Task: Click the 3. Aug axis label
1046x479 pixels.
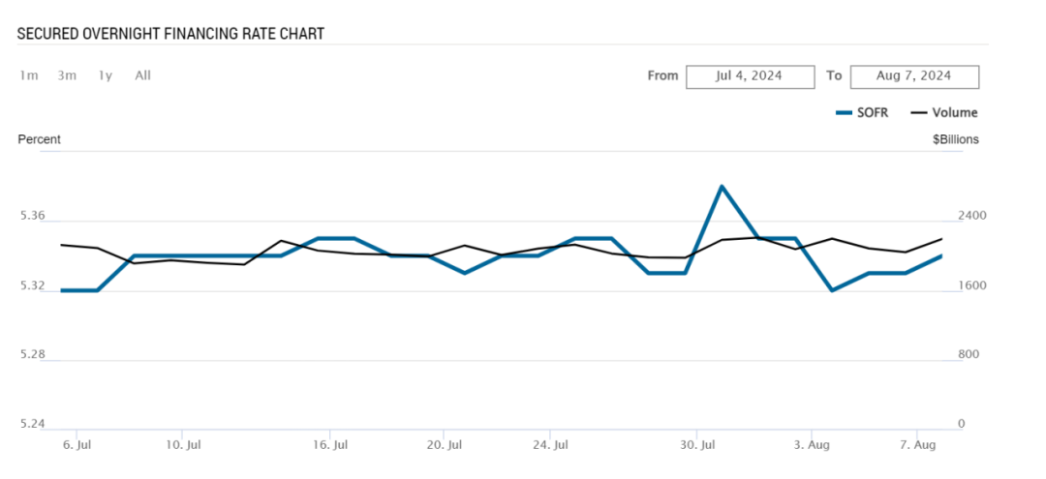Action: point(812,445)
